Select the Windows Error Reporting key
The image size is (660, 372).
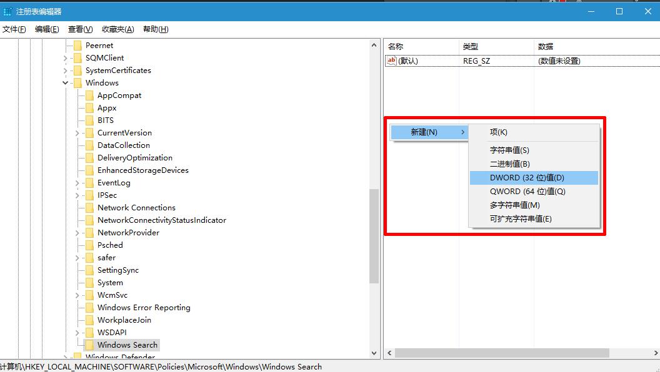coord(144,308)
